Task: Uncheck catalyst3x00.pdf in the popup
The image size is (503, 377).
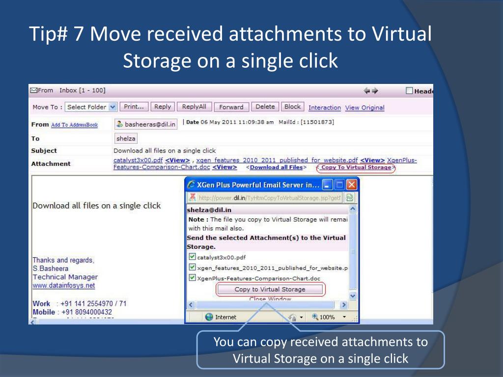Action: tap(192, 256)
